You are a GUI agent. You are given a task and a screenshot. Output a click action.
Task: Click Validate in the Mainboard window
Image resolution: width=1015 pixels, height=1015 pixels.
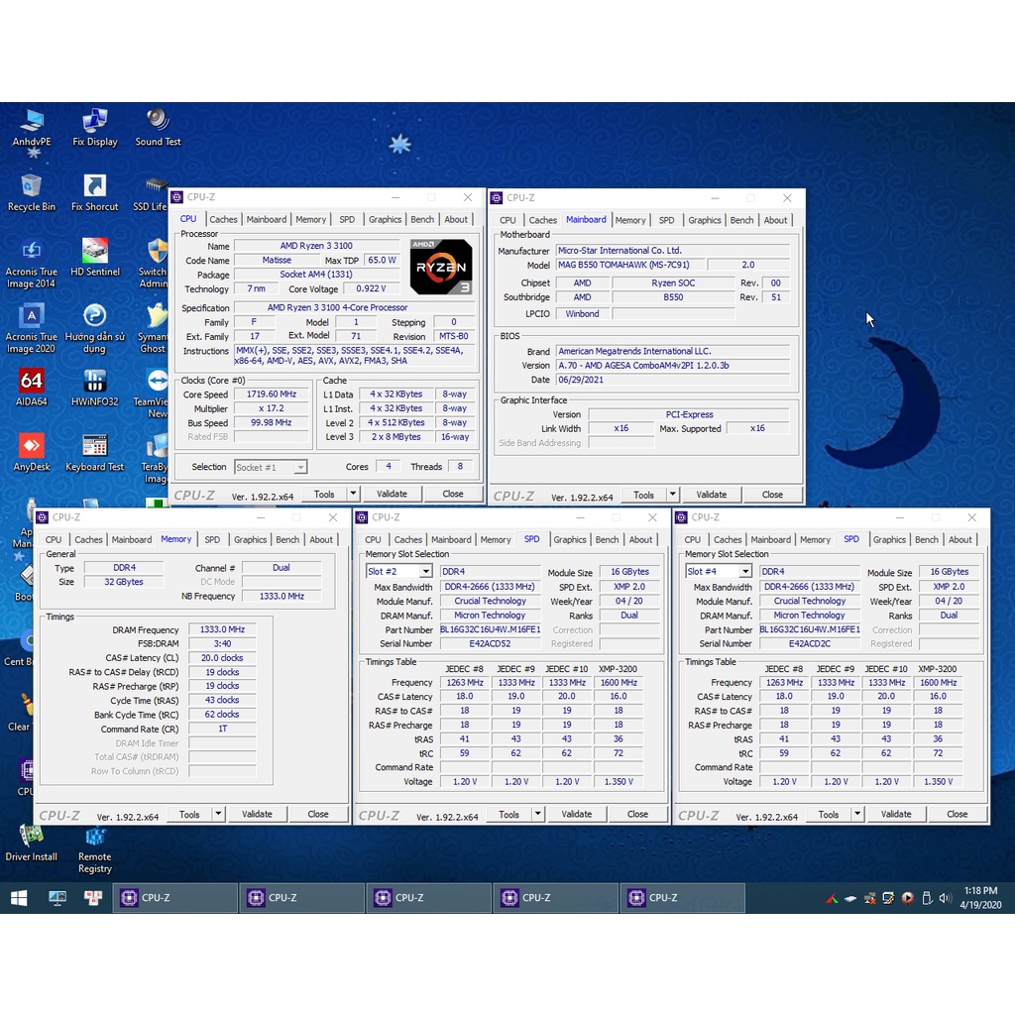[x=712, y=495]
